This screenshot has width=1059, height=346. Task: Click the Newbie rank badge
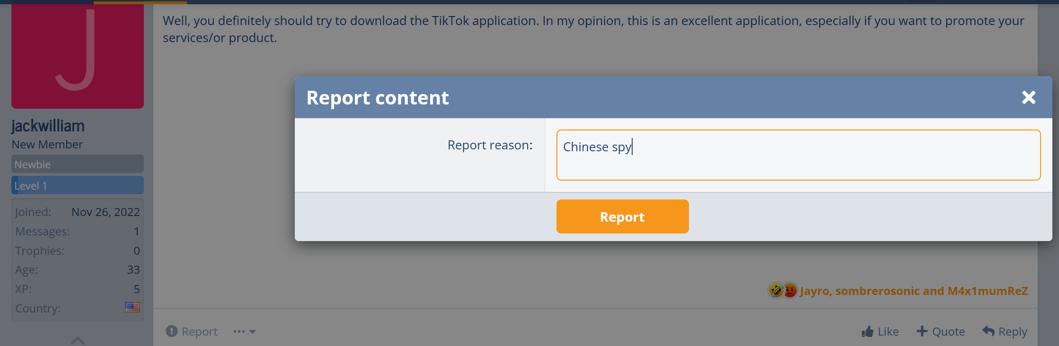click(78, 164)
